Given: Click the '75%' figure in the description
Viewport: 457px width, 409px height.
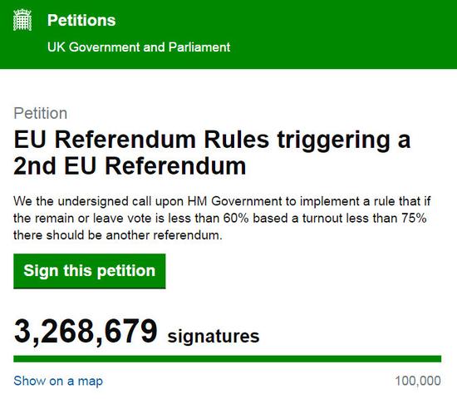Looking at the screenshot, I should tap(414, 219).
